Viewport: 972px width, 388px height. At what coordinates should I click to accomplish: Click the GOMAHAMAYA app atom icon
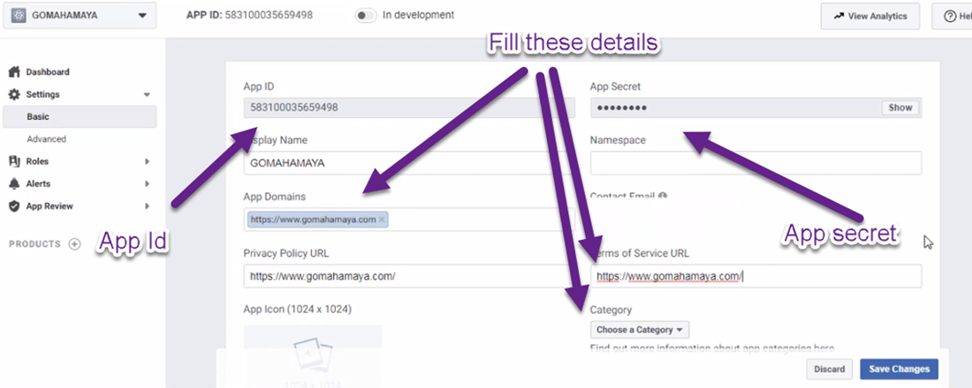point(18,16)
